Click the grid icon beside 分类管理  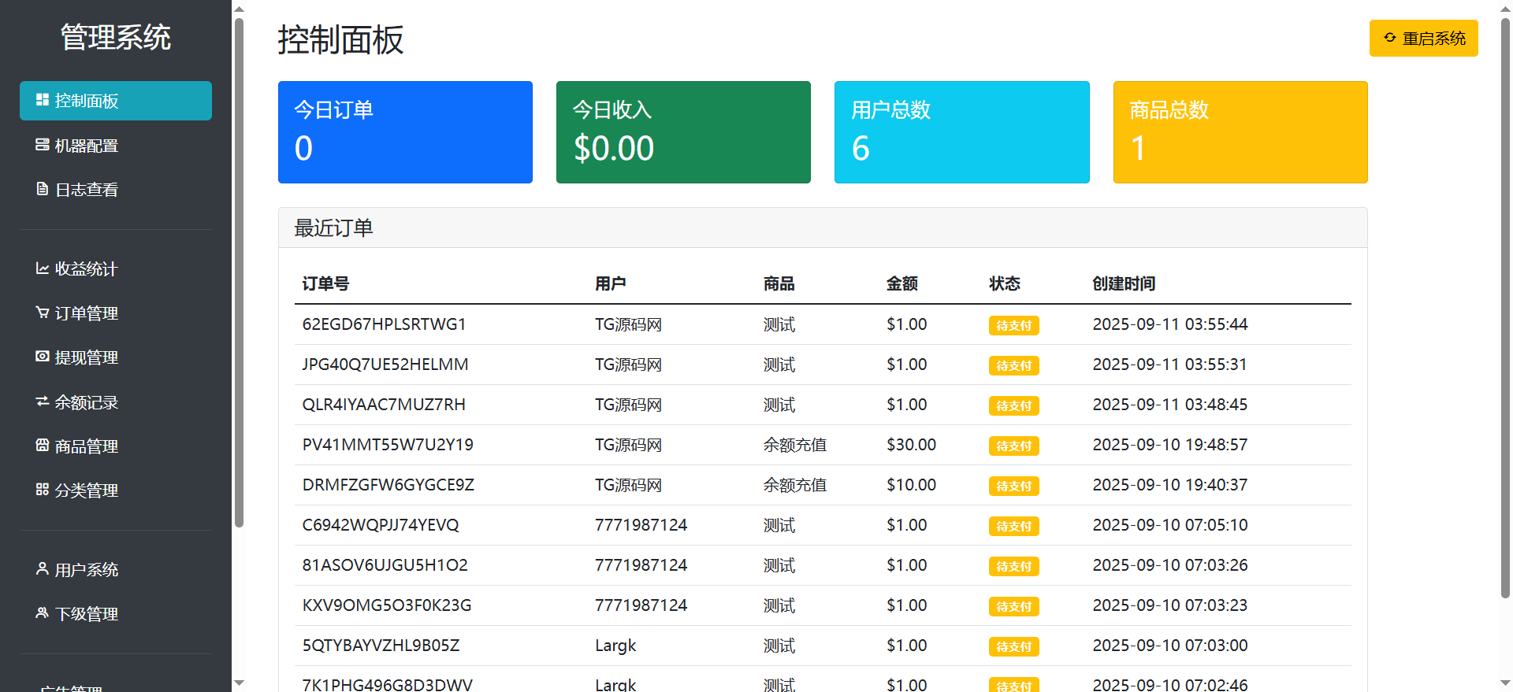[43, 490]
